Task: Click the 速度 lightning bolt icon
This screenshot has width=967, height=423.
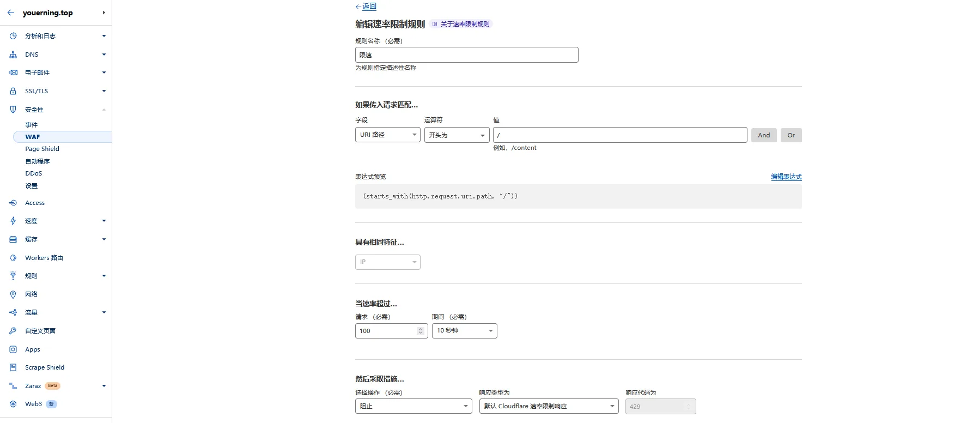Action: click(13, 221)
